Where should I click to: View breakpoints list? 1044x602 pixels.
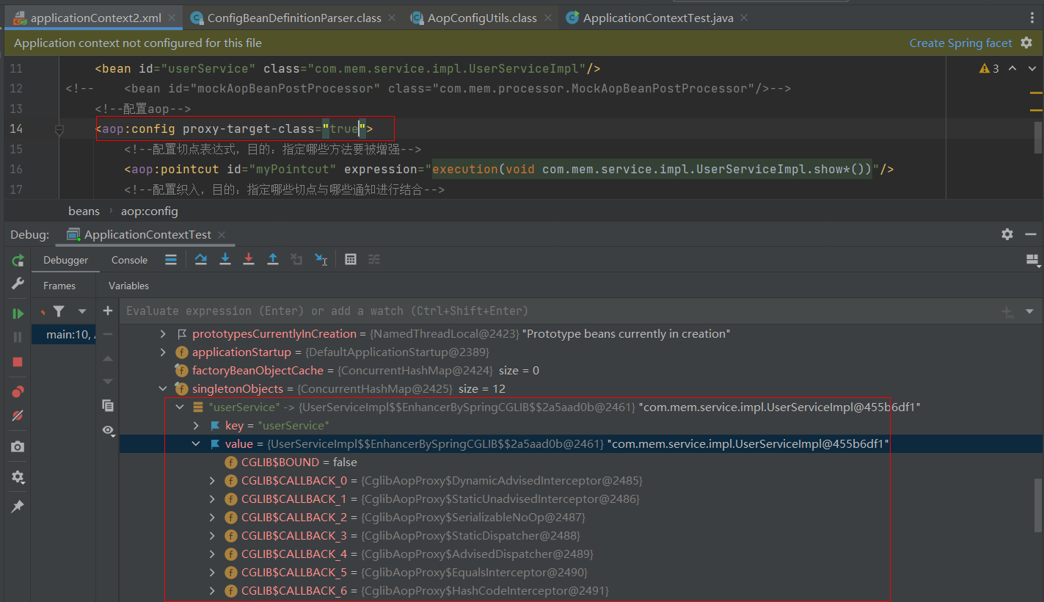tap(18, 391)
